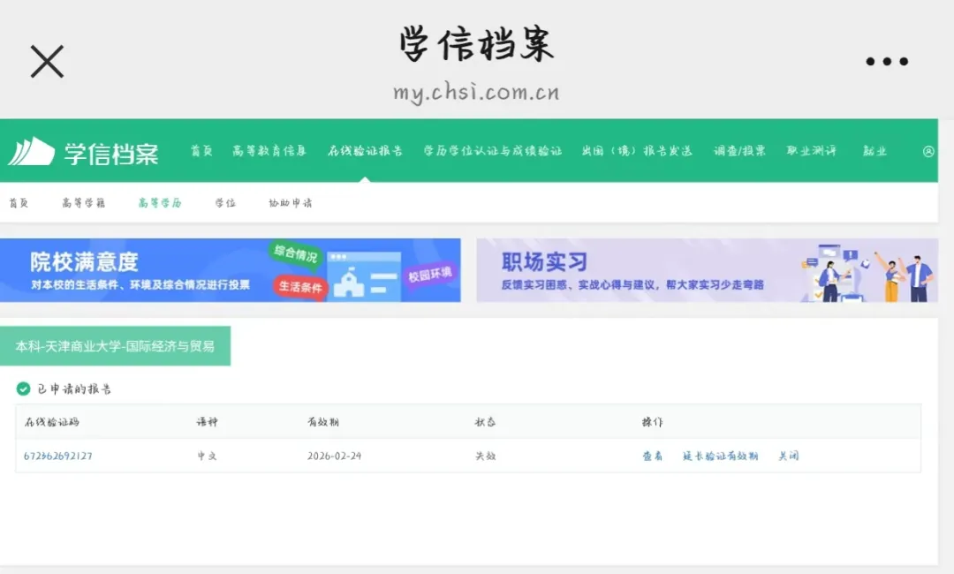Click 关闭 link in the report row
954x574 pixels.
coord(789,456)
